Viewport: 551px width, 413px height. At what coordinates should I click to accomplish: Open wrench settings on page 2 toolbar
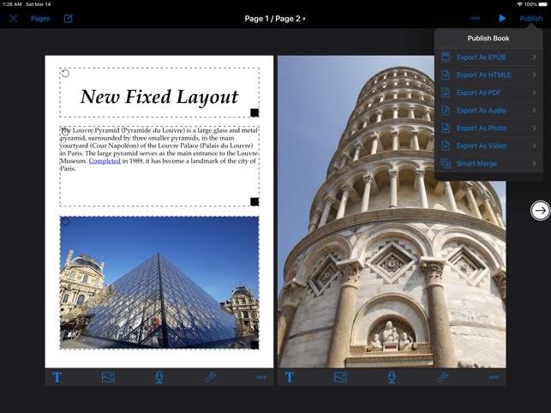(443, 377)
